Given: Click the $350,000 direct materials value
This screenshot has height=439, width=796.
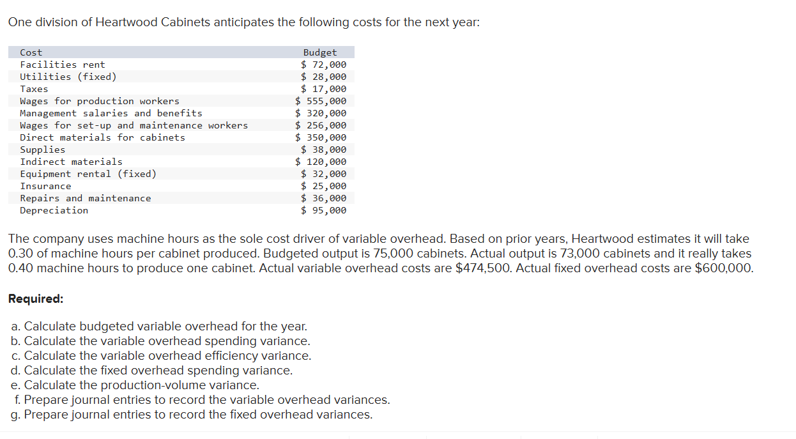Looking at the screenshot, I should tap(321, 137).
